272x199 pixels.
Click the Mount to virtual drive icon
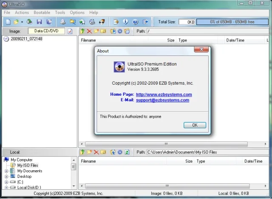coord(92,22)
